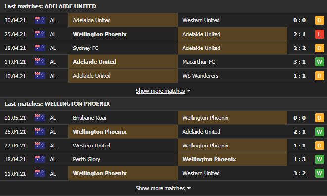Expand Adelaide United's Show more matches
The height and width of the screenshot is (196, 327).
(160, 91)
